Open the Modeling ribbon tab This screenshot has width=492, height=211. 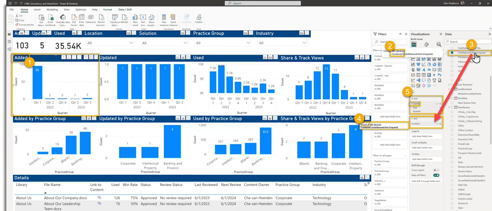pyautogui.click(x=52, y=10)
